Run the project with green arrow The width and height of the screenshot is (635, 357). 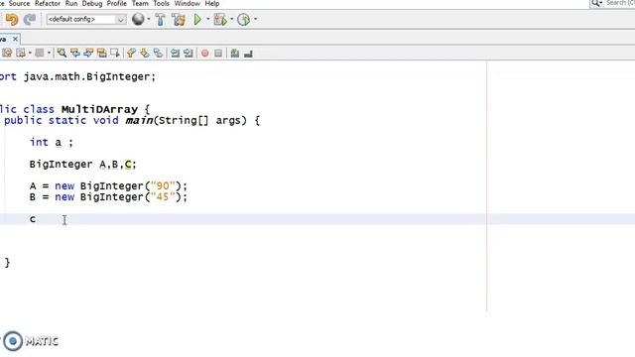click(197, 19)
